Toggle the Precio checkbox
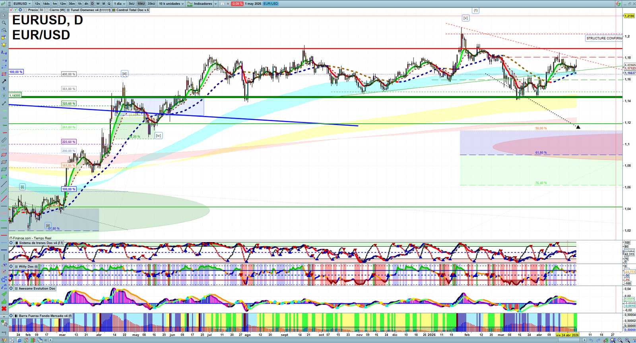The height and width of the screenshot is (343, 636). click(x=26, y=10)
